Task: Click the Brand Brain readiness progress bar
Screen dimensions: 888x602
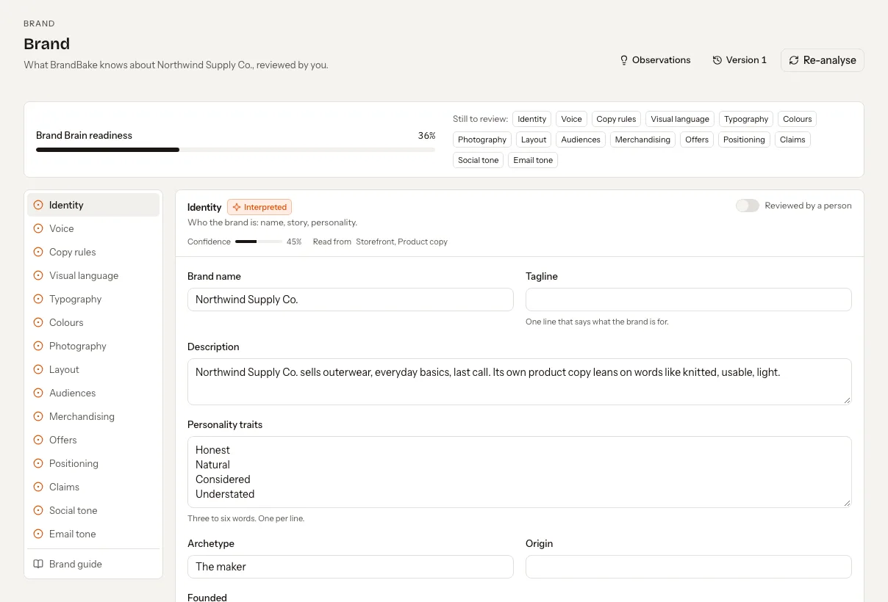Action: pos(235,150)
